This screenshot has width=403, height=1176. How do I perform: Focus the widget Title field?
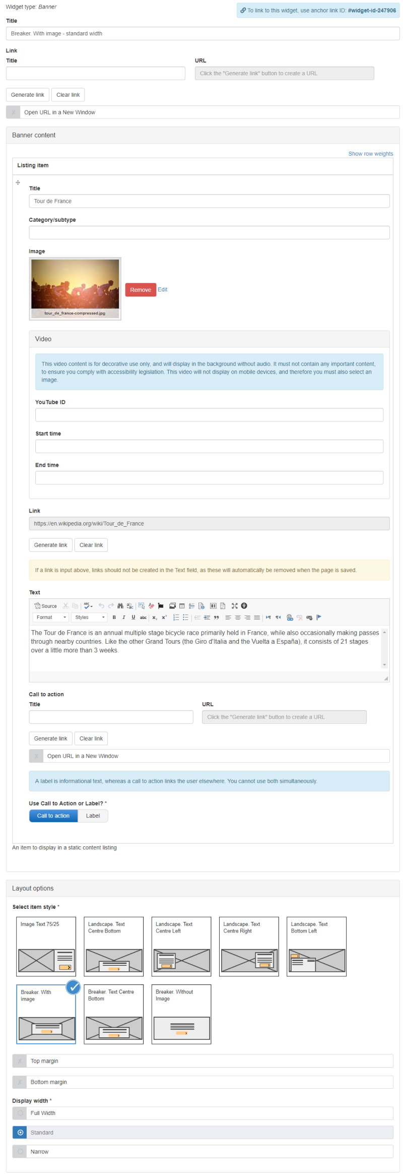point(203,33)
